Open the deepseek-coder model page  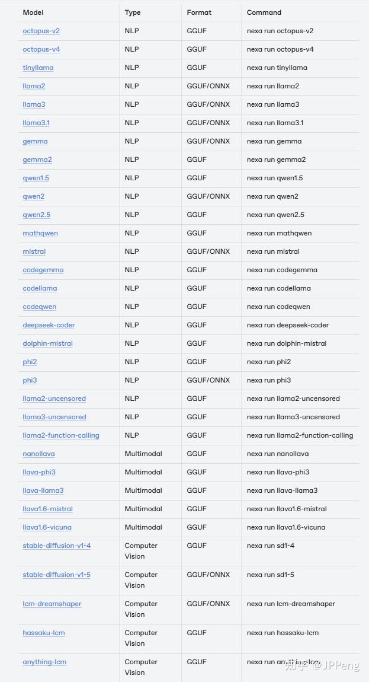click(49, 325)
